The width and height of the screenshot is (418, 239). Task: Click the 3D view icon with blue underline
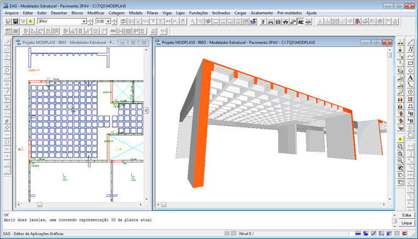(x=253, y=21)
